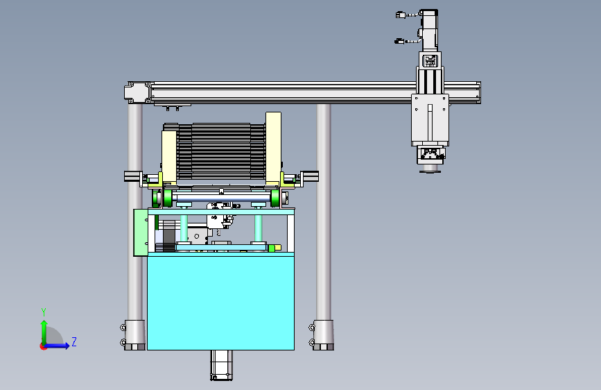This screenshot has width=601, height=390.
Task: Select the left mint guide post
Action: point(184,228)
